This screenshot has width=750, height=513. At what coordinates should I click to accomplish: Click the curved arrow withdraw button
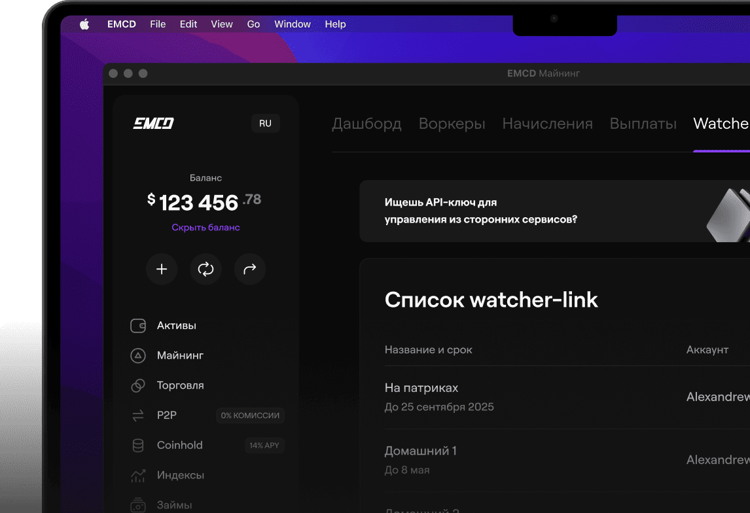250,269
